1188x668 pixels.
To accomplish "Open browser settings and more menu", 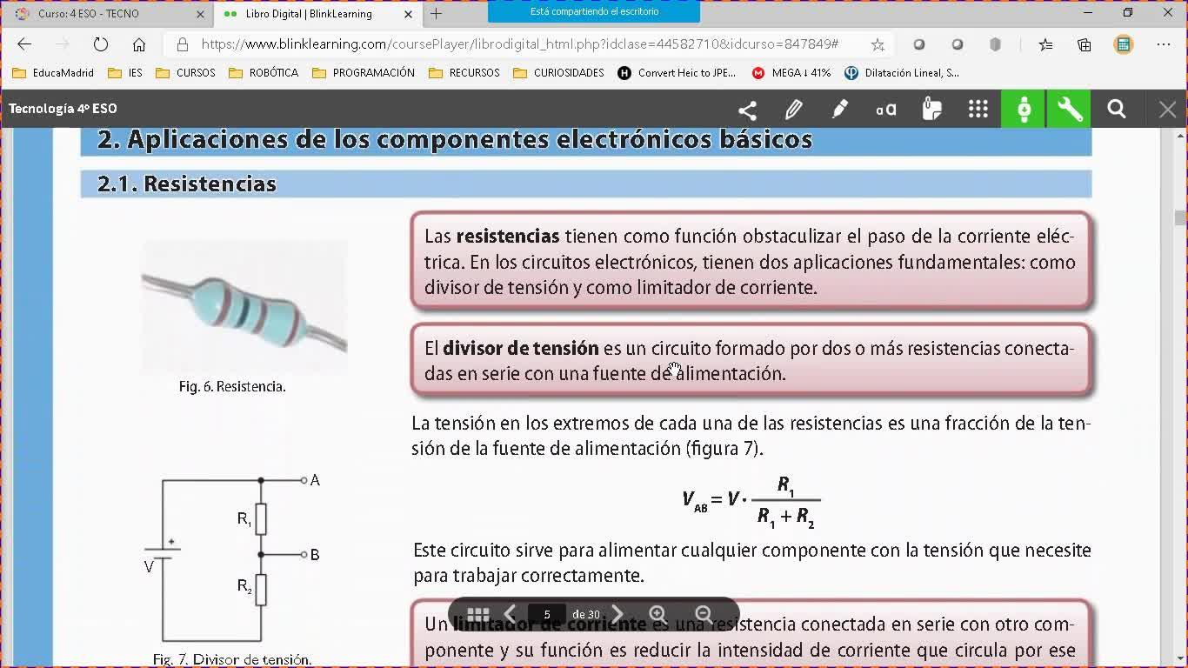I will tap(1164, 44).
